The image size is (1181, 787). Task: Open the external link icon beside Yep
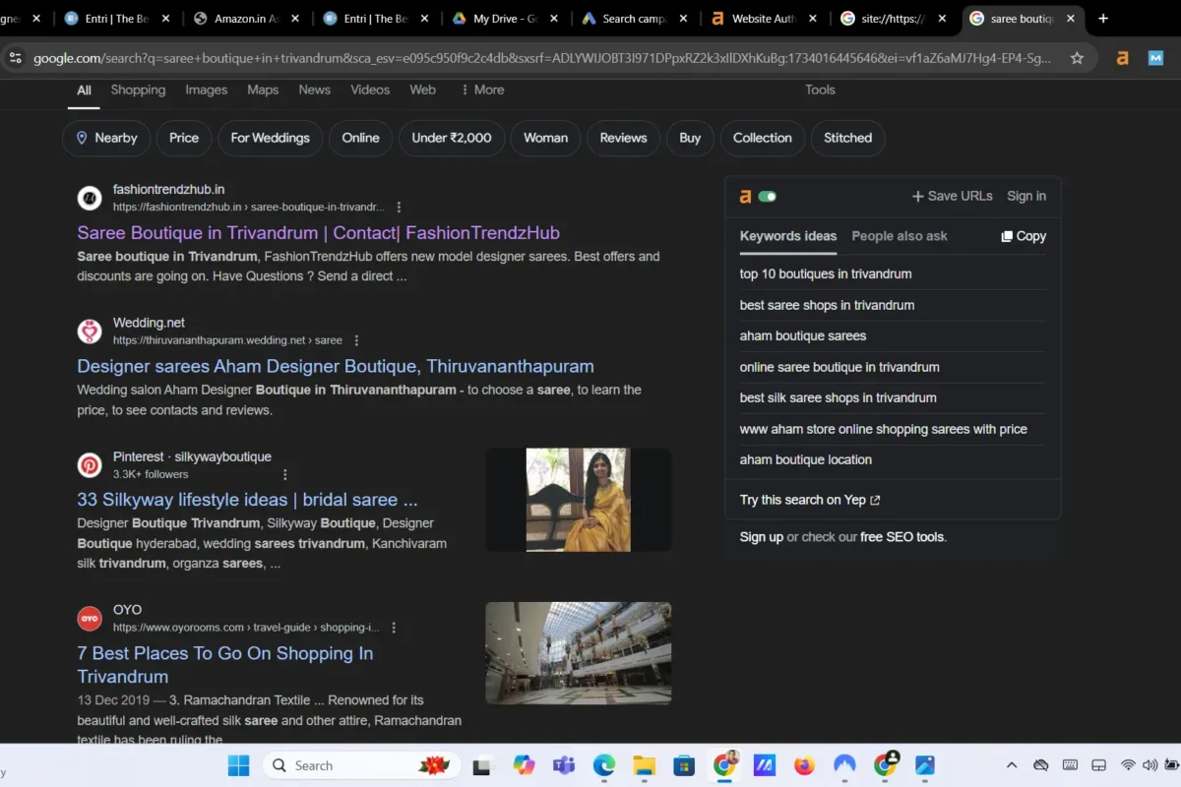click(x=875, y=500)
